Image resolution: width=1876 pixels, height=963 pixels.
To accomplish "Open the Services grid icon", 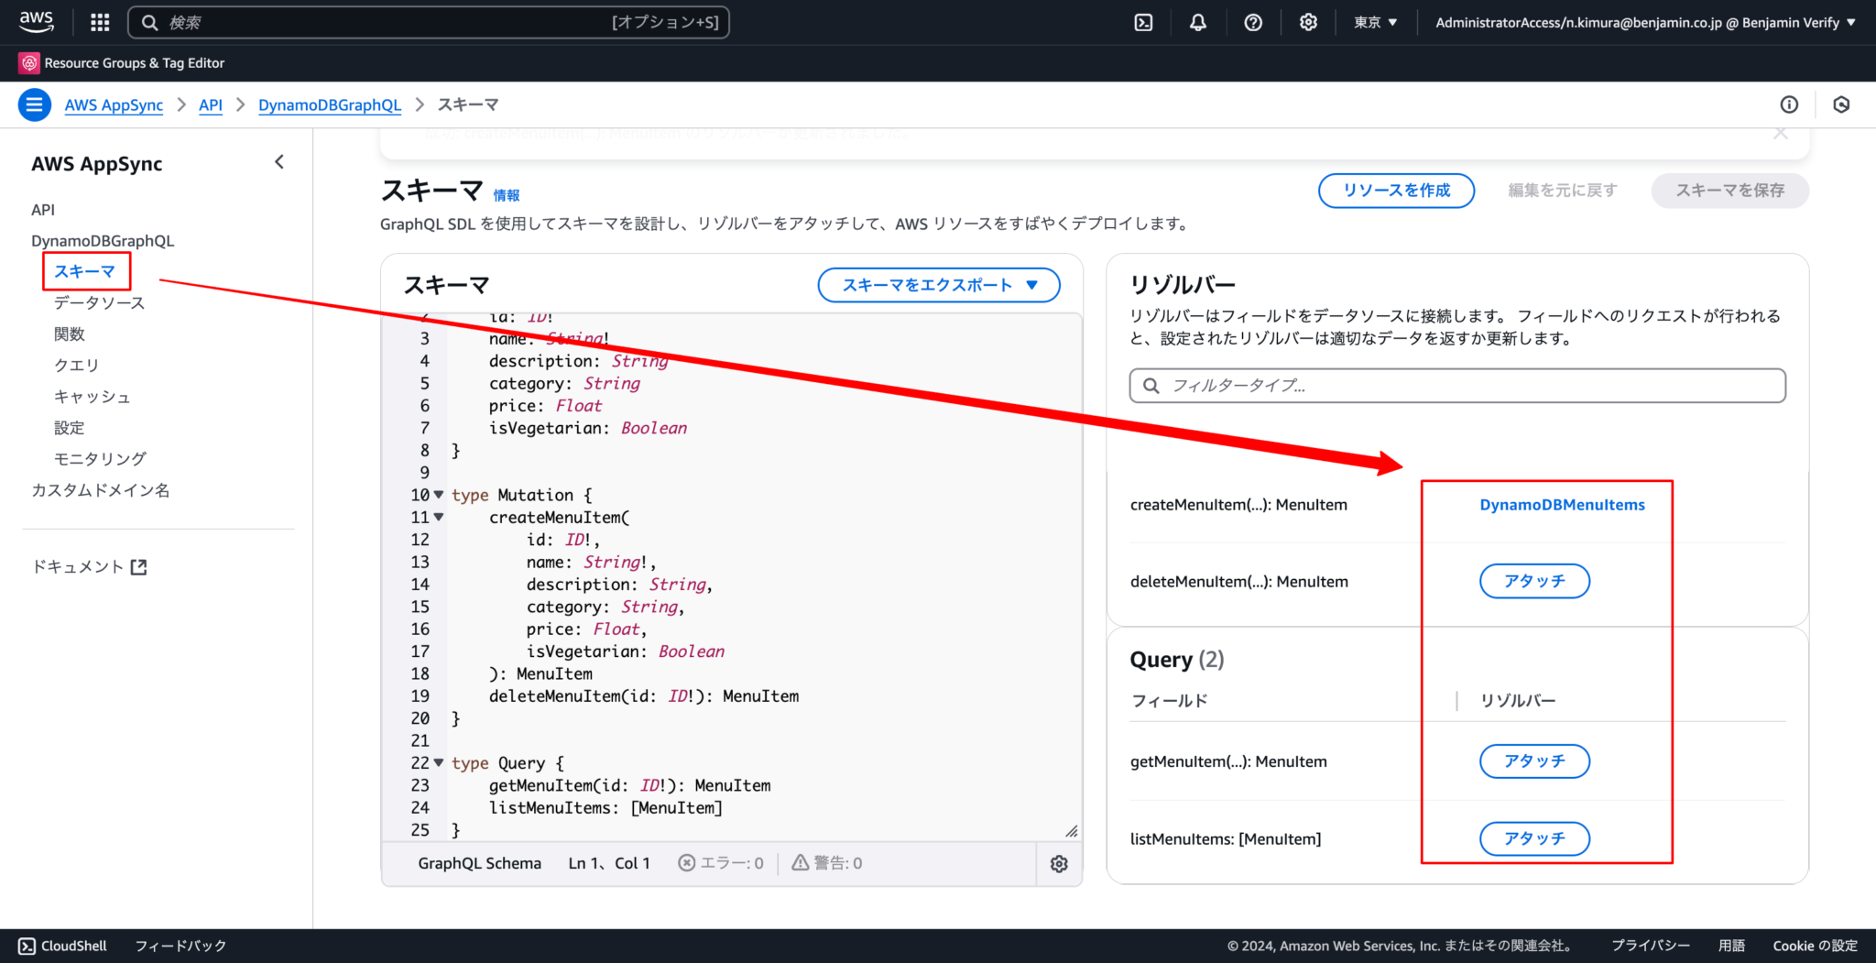I will 99,22.
